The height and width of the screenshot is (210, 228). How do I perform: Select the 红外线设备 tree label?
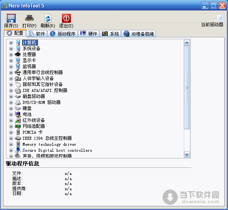[34, 120]
